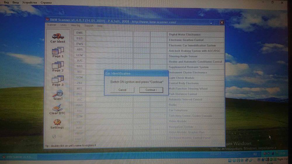Select the A/C unit button
This screenshot has height=164, width=292.
coord(79,61)
